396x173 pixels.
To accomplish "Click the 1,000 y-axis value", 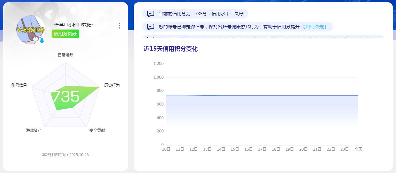I will tap(158, 77).
